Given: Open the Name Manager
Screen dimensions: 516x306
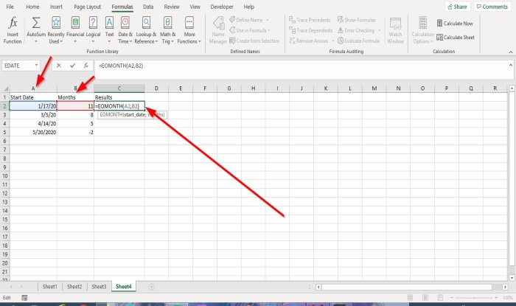Looking at the screenshot, I should (218, 30).
